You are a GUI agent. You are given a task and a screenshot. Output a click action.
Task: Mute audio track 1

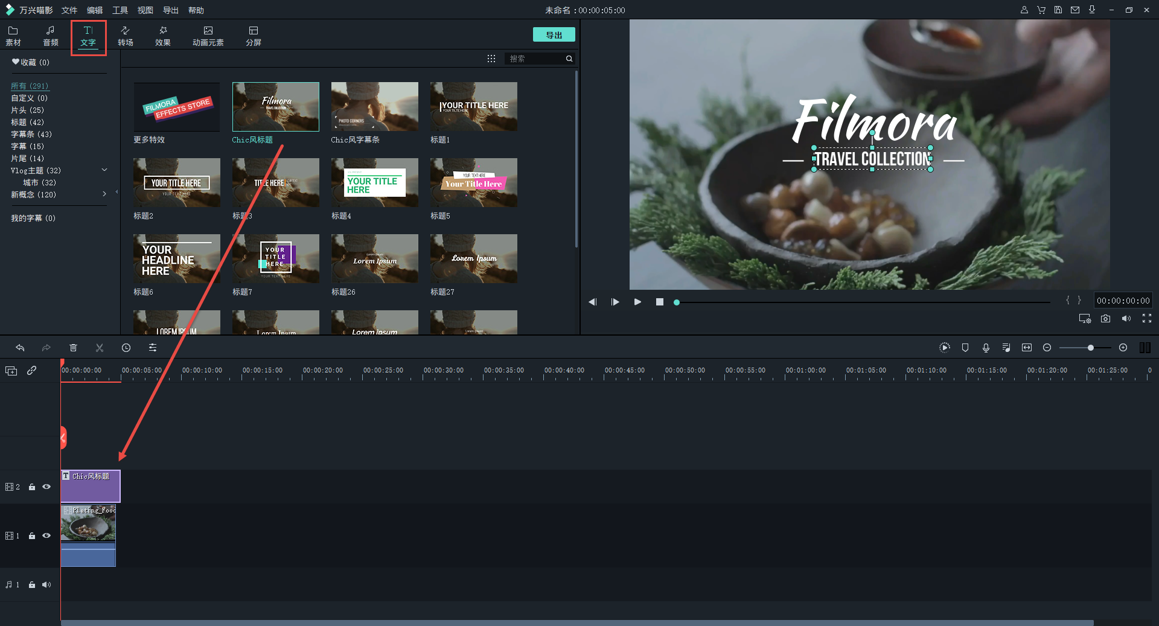coord(46,584)
